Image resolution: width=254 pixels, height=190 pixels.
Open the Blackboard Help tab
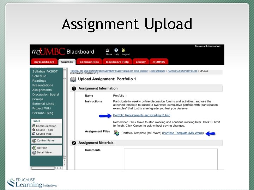(x=117, y=62)
